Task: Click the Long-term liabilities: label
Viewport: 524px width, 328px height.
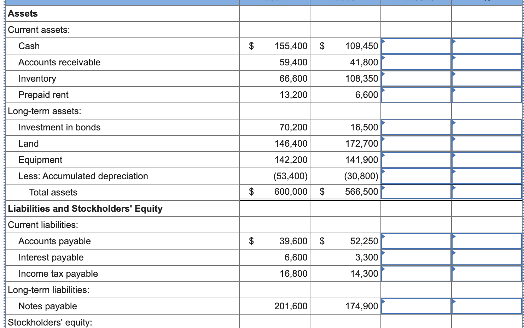Action: click(48, 290)
